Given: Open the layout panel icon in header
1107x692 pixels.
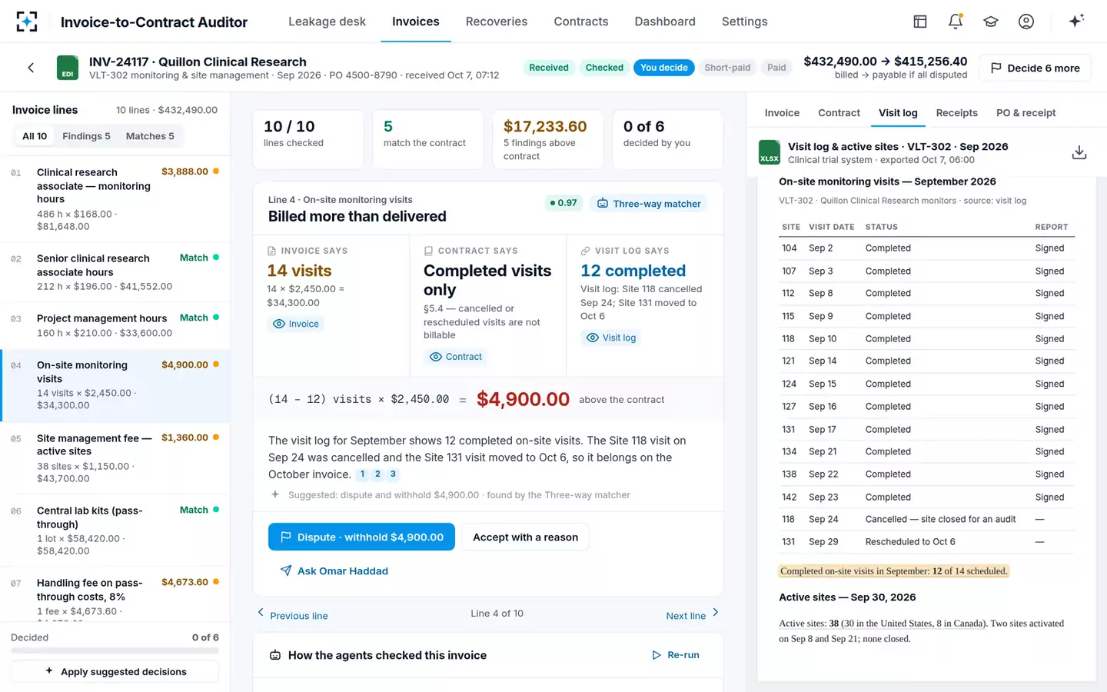Looking at the screenshot, I should (x=920, y=22).
